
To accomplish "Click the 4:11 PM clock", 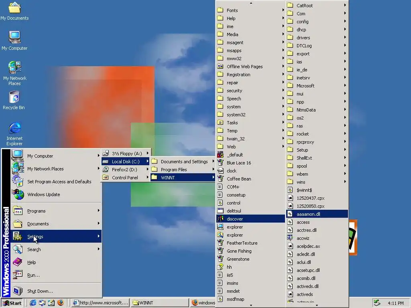I will pos(396,303).
